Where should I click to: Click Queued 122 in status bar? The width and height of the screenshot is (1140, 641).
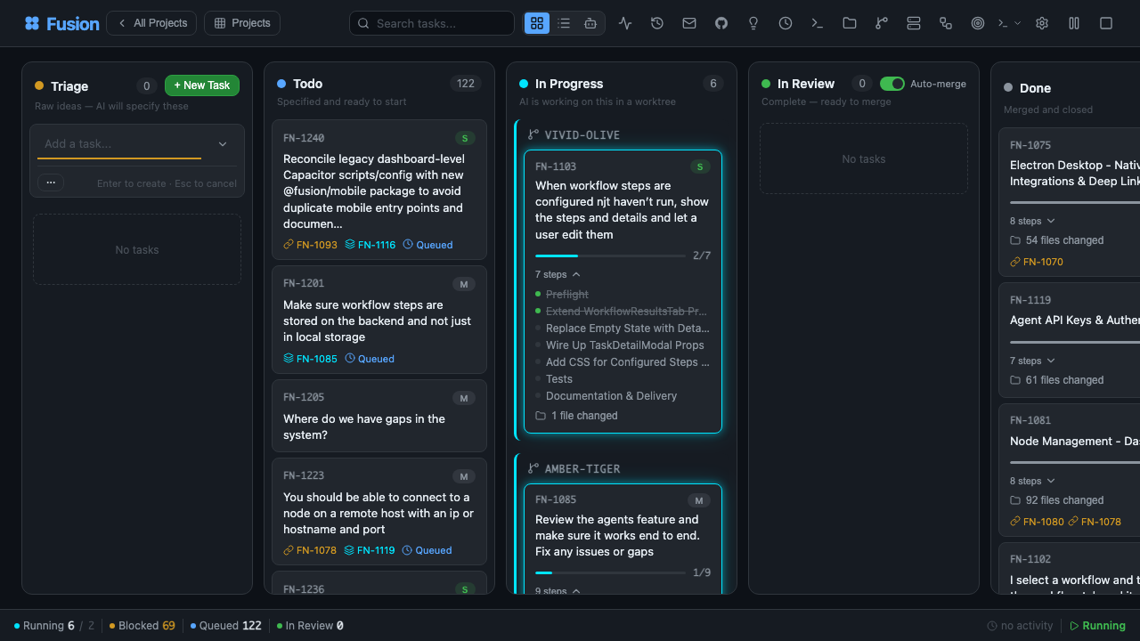coord(226,626)
